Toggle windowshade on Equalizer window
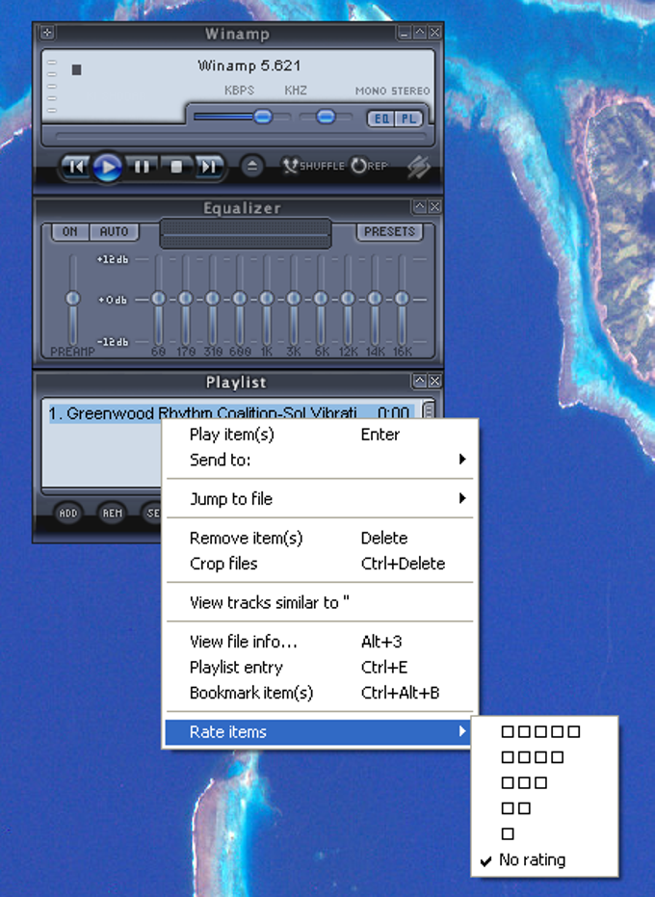 (419, 206)
